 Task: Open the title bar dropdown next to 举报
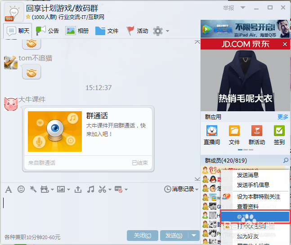(243, 8)
